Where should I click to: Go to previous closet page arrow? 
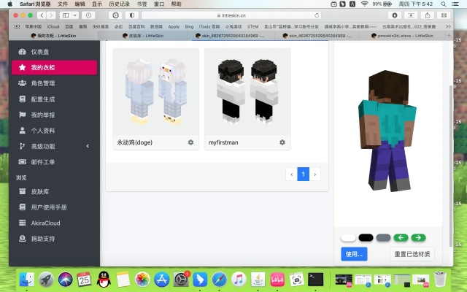pyautogui.click(x=292, y=174)
